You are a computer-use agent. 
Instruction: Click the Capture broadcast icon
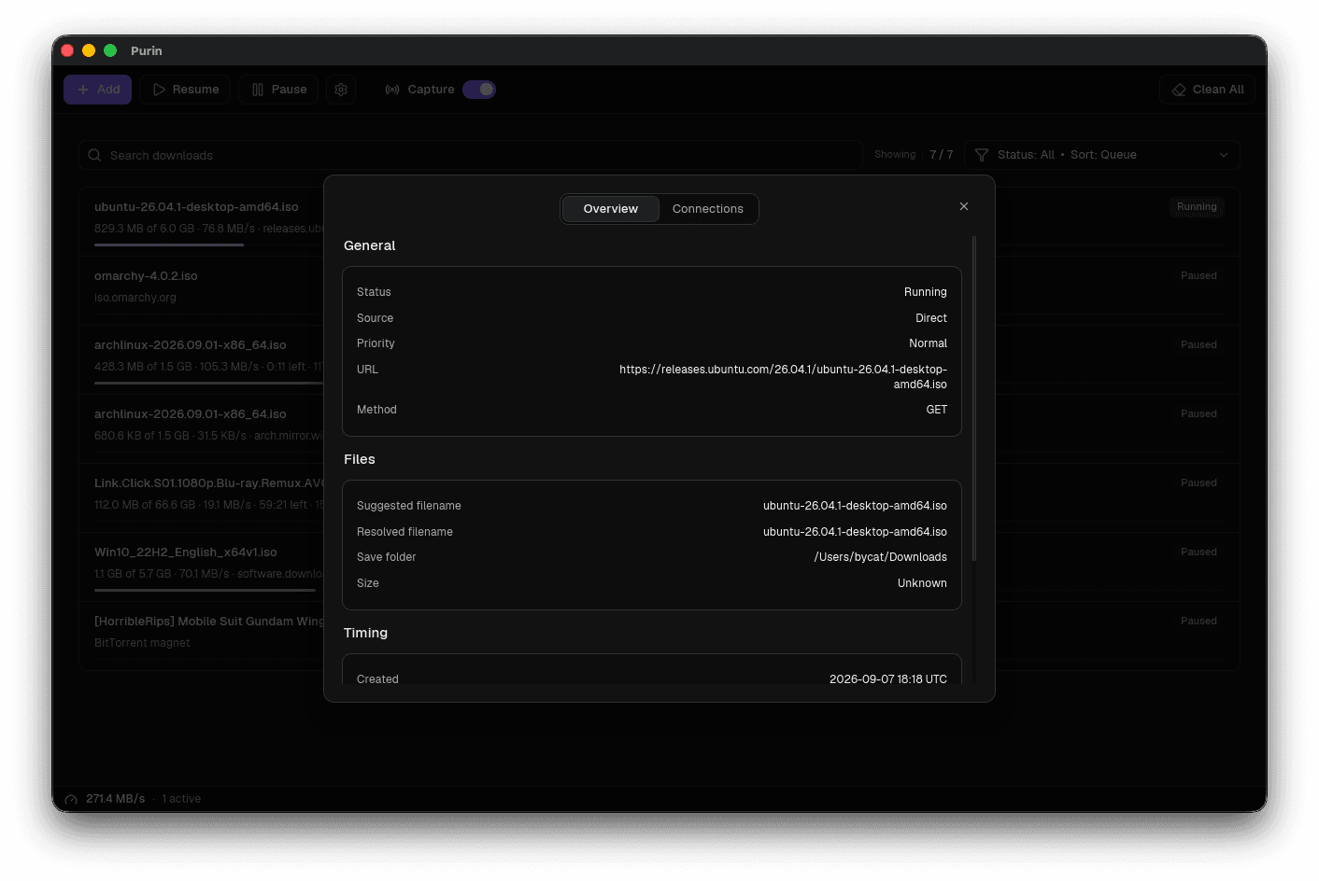click(392, 90)
